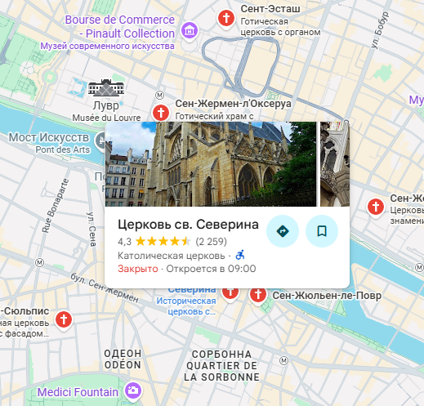This screenshot has height=406, width=424.
Task: Select the СОРБОННА district label
Action: click(221, 355)
